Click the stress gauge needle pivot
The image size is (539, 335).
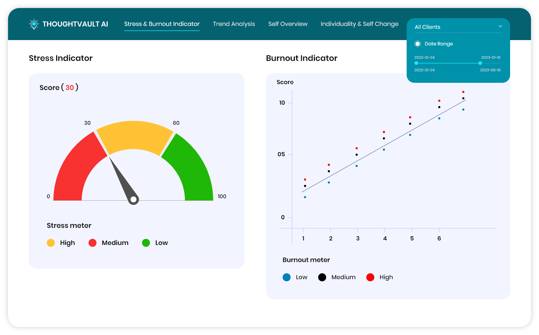133,199
